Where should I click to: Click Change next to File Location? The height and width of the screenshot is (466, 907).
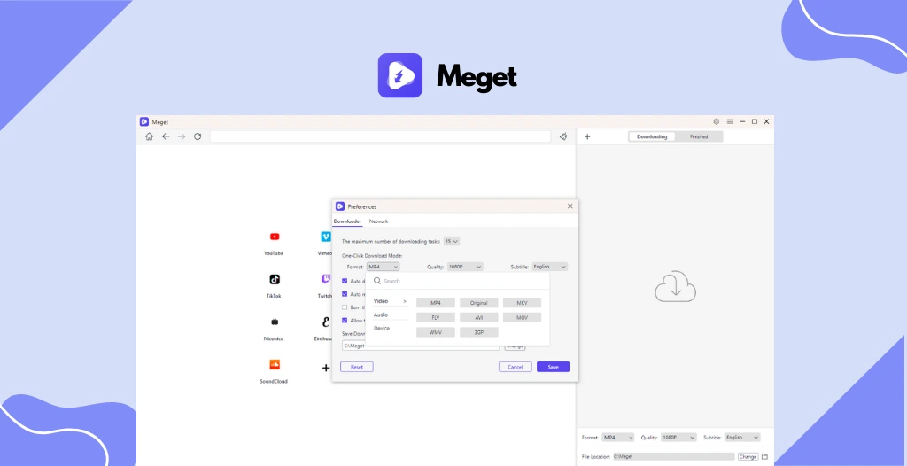(x=748, y=457)
